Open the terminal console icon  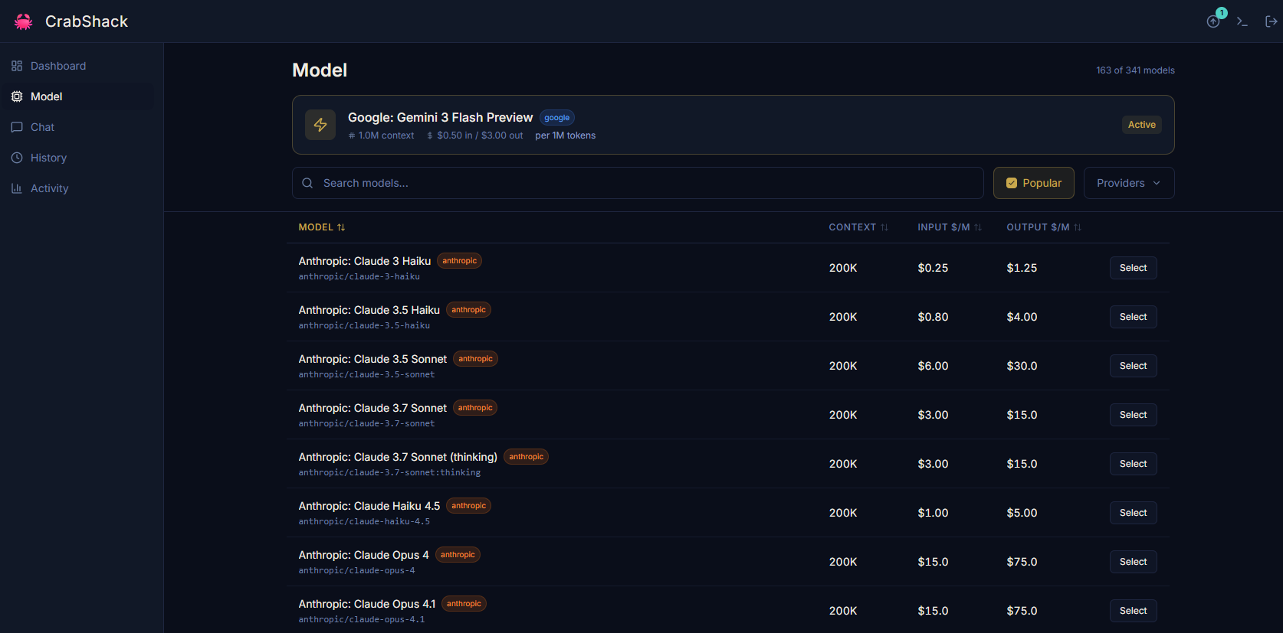click(1242, 21)
